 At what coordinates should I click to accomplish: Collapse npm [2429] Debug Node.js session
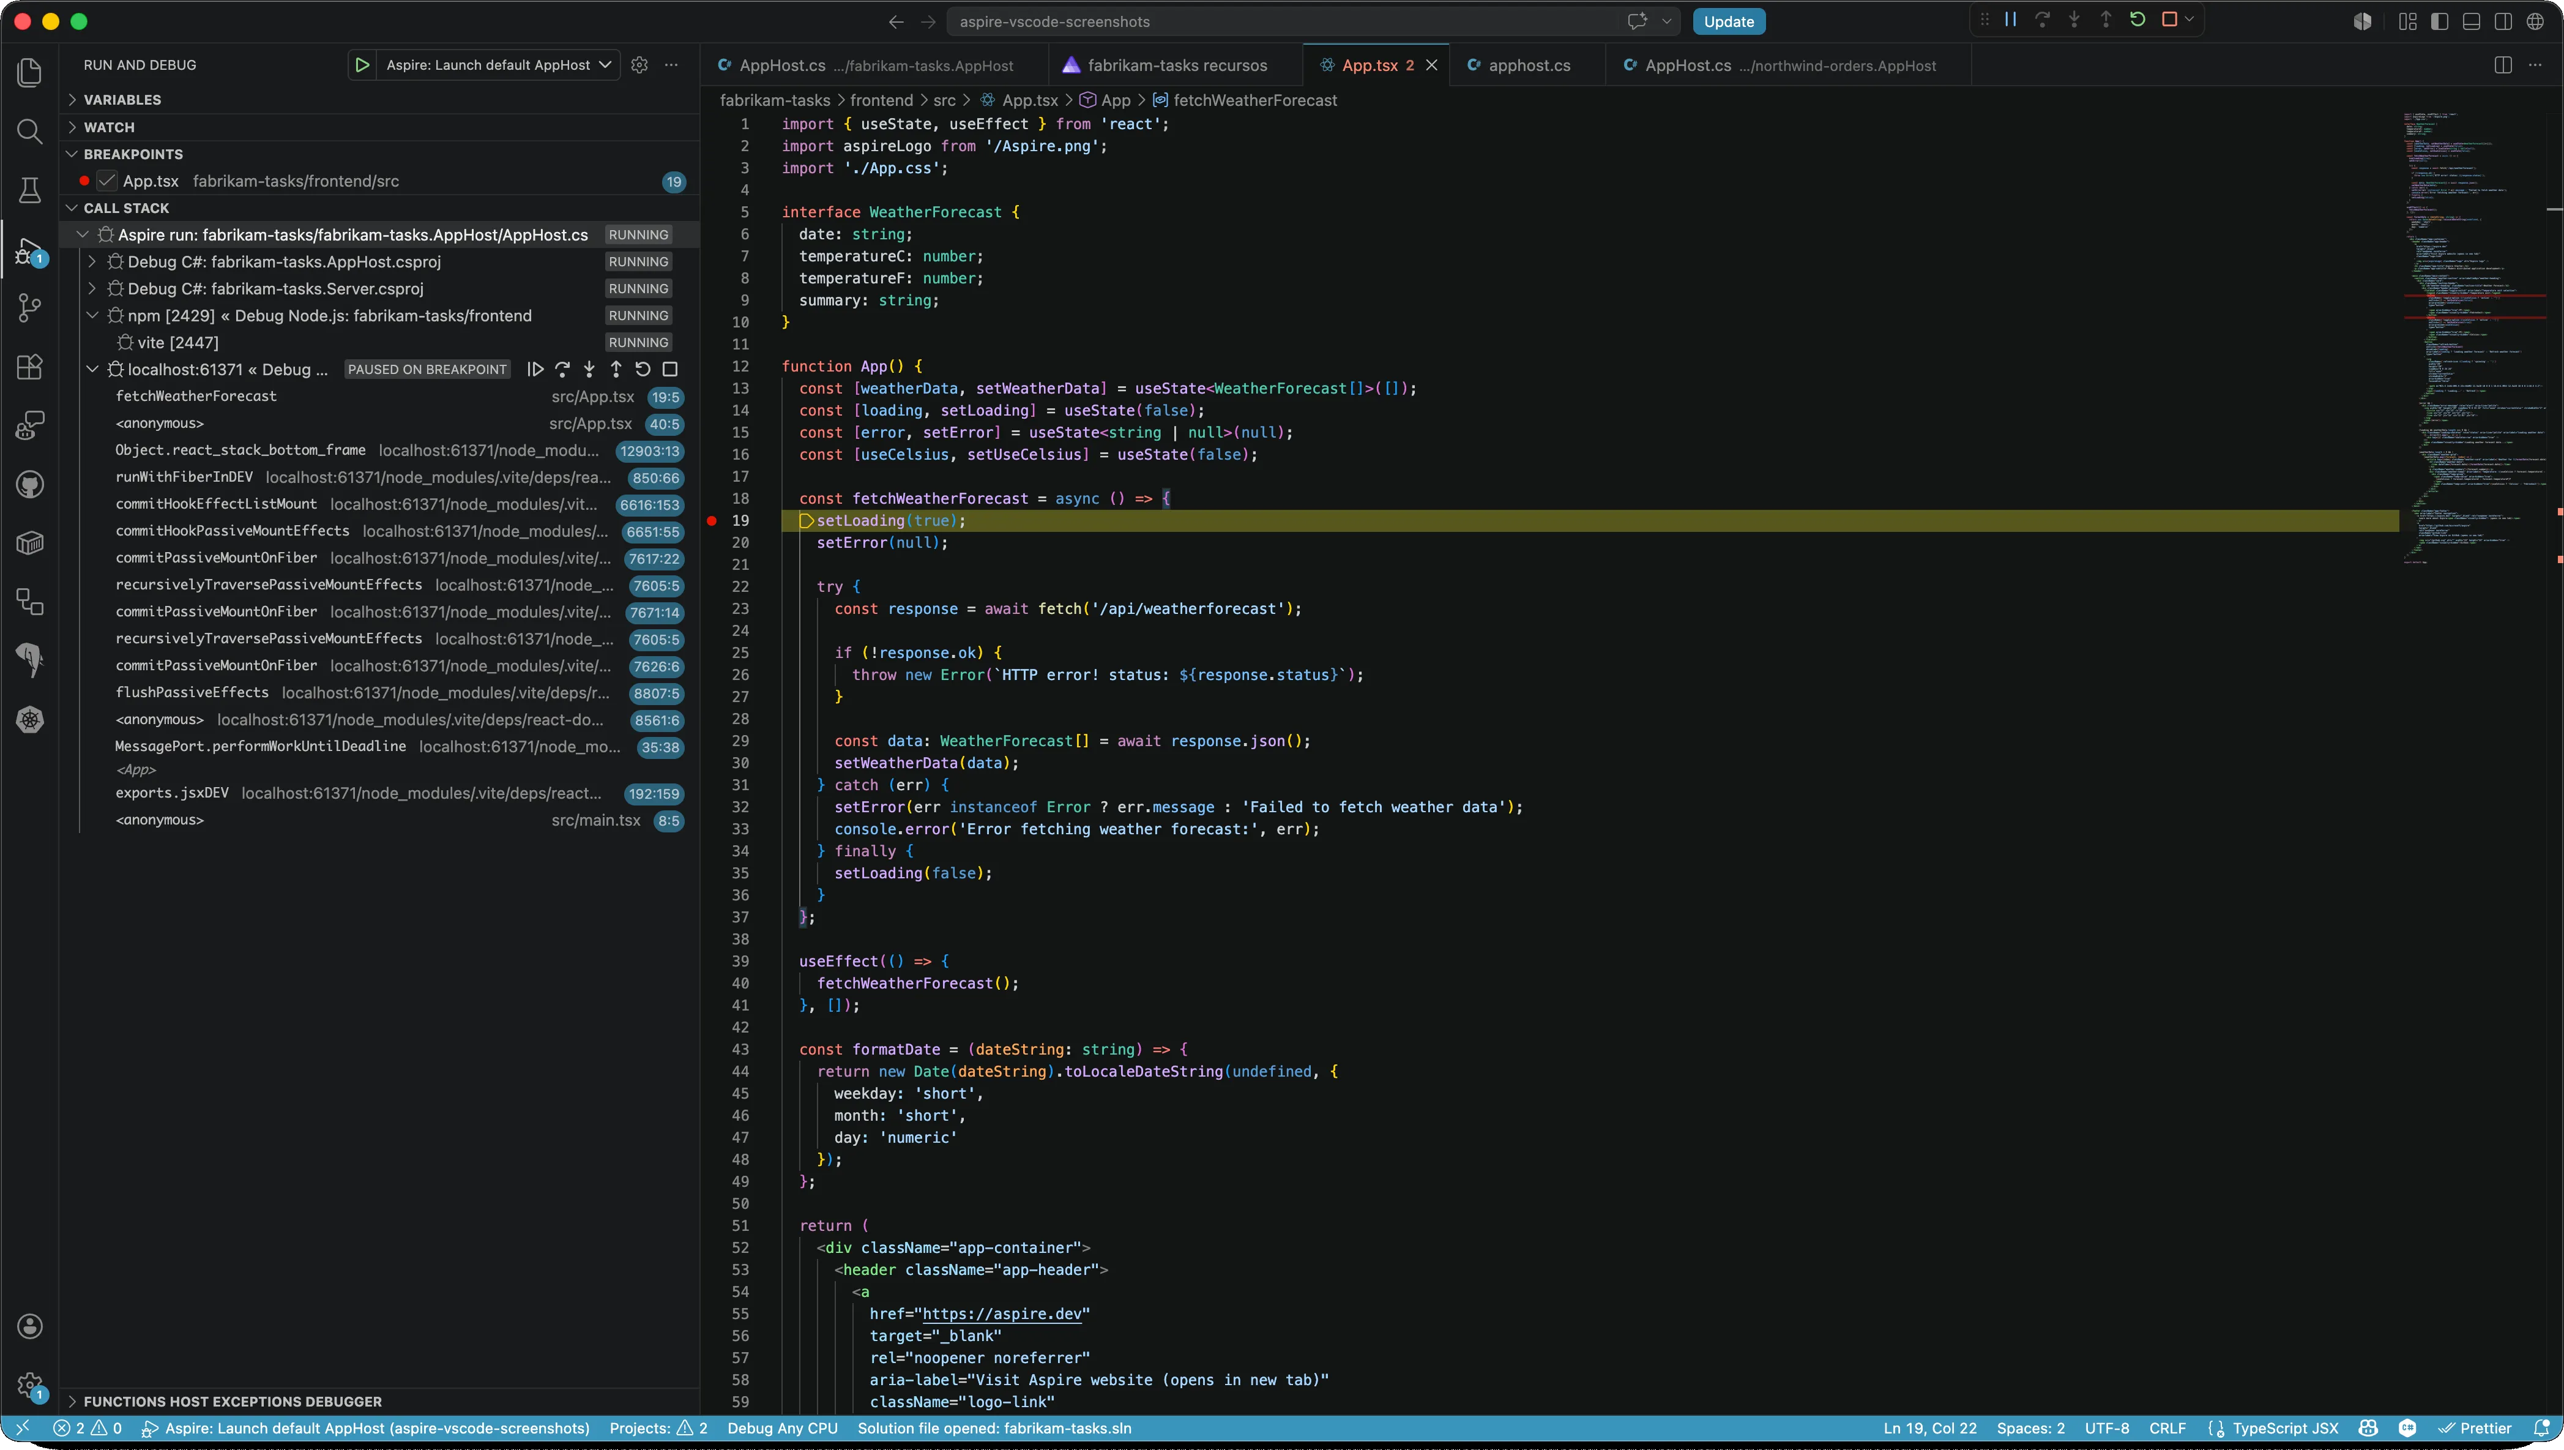(x=92, y=316)
